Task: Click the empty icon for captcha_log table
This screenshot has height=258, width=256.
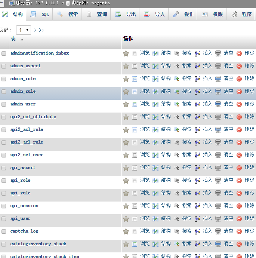Action: pos(218,231)
